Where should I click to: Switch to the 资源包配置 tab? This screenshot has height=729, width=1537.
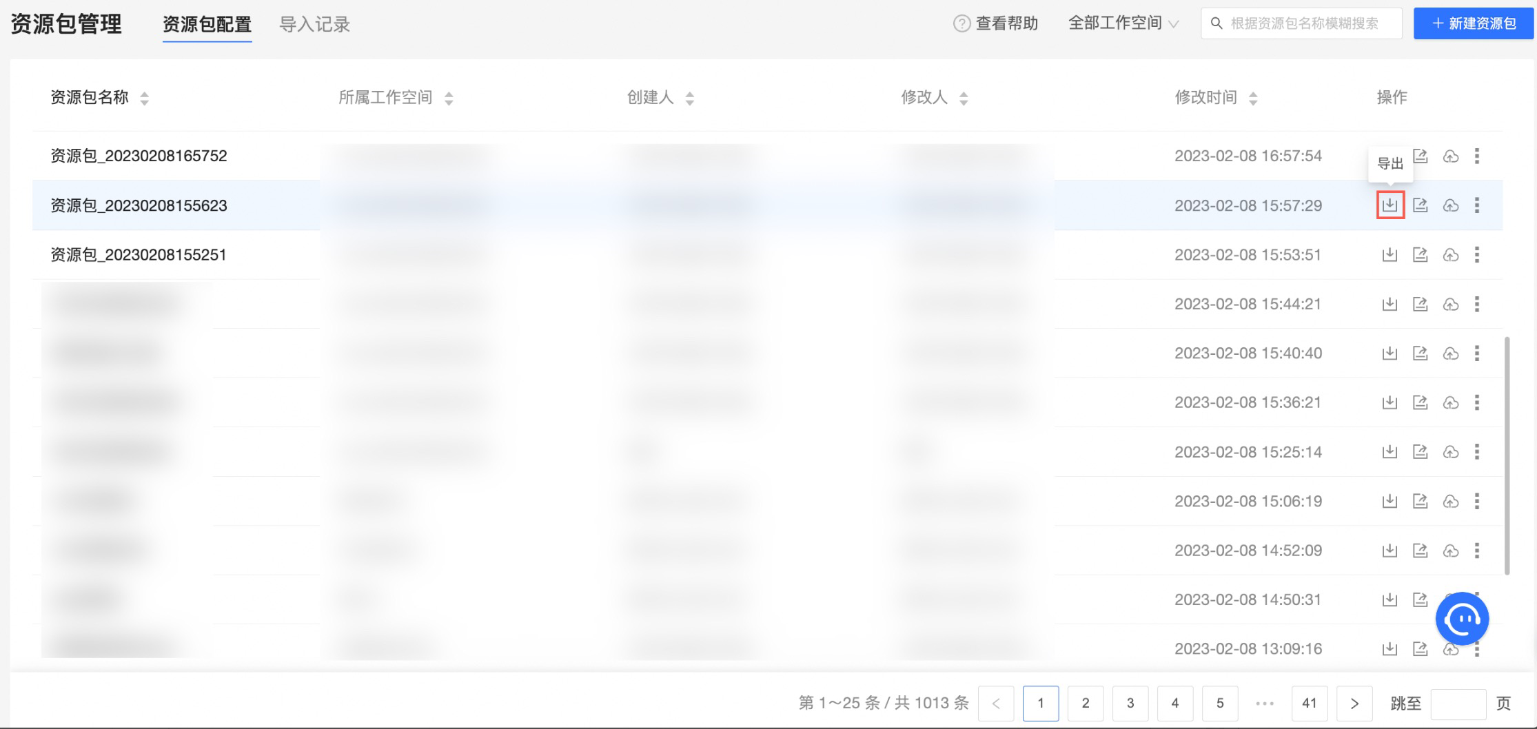click(207, 25)
